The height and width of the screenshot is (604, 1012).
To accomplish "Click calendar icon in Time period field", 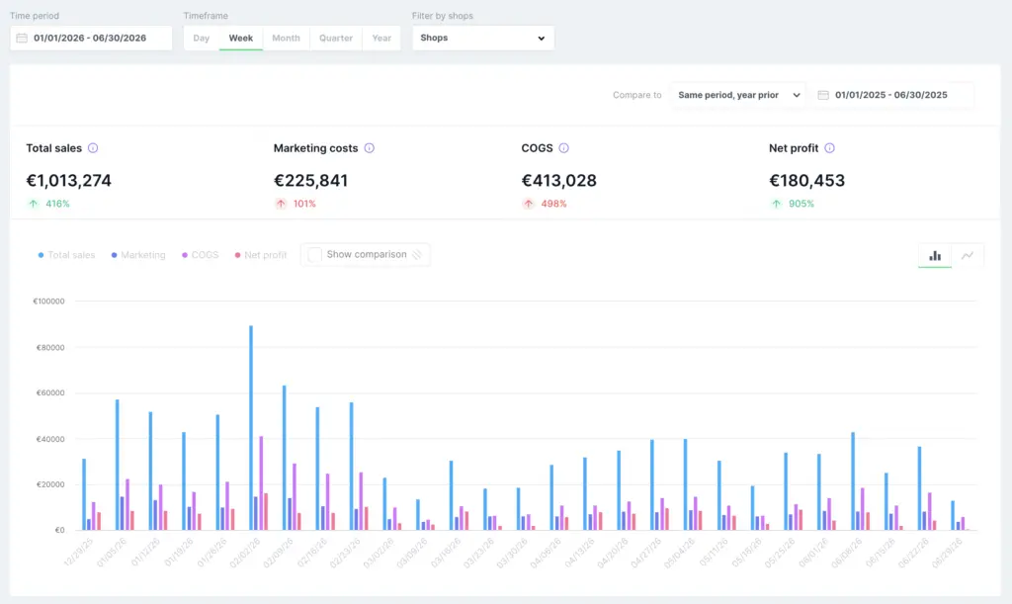I will 22,39.
